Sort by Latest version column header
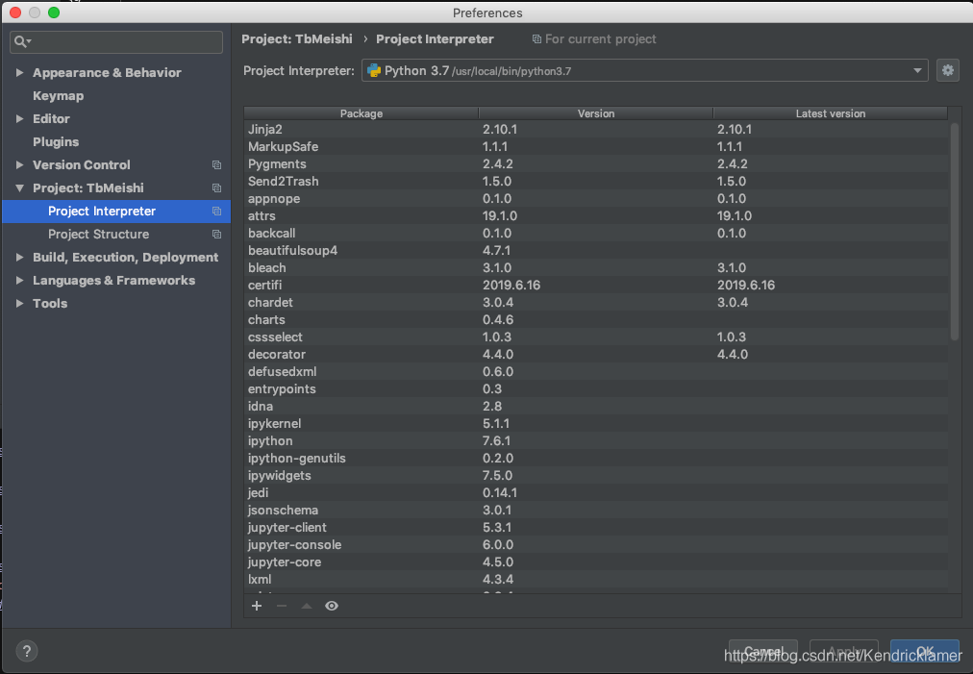This screenshot has height=674, width=973. [x=831, y=113]
